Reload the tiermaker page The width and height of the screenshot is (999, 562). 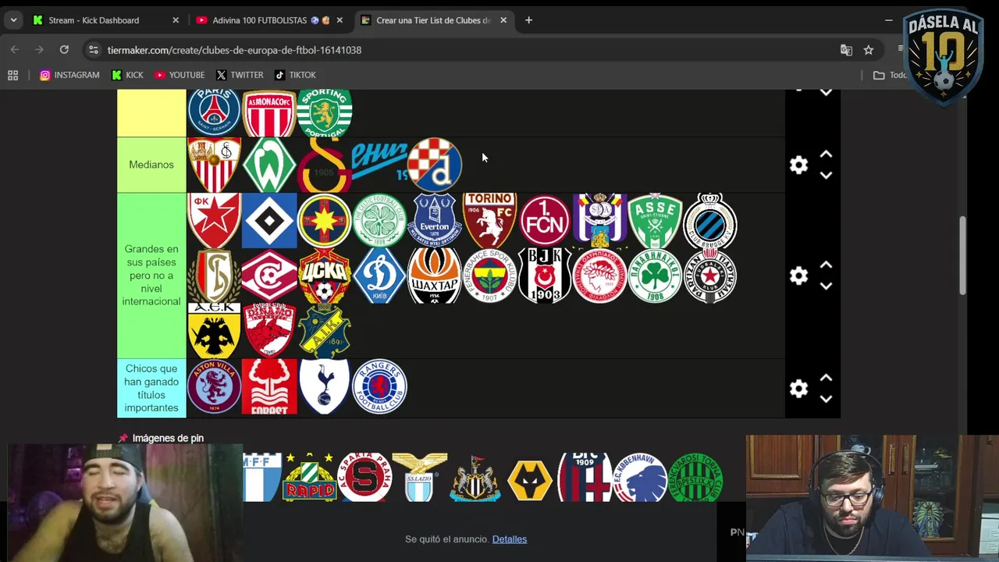pos(64,50)
